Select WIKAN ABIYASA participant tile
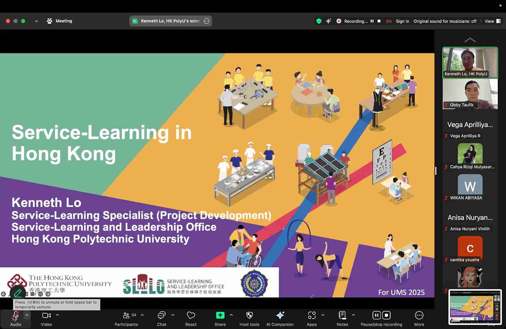The height and width of the screenshot is (329, 506). click(x=470, y=187)
